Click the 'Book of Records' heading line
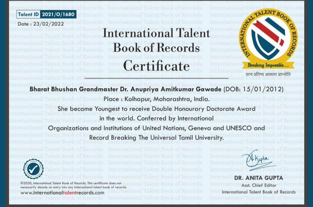The image size is (313, 207). click(156, 48)
